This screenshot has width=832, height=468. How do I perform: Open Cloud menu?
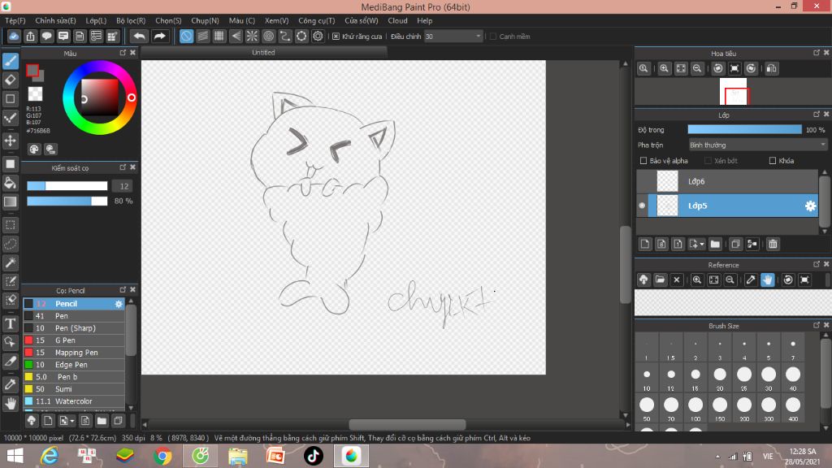(398, 20)
